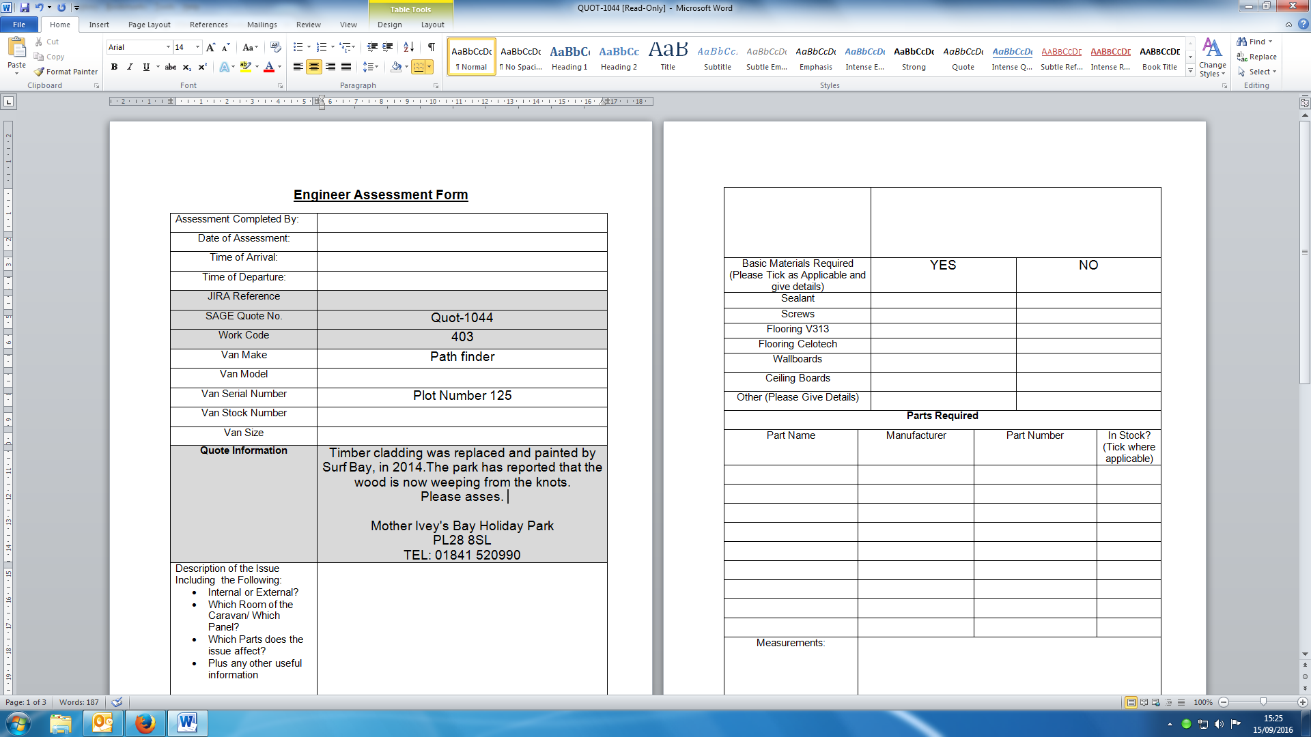Open the font name dropdown
Screen dimensions: 1311x737
click(168, 47)
